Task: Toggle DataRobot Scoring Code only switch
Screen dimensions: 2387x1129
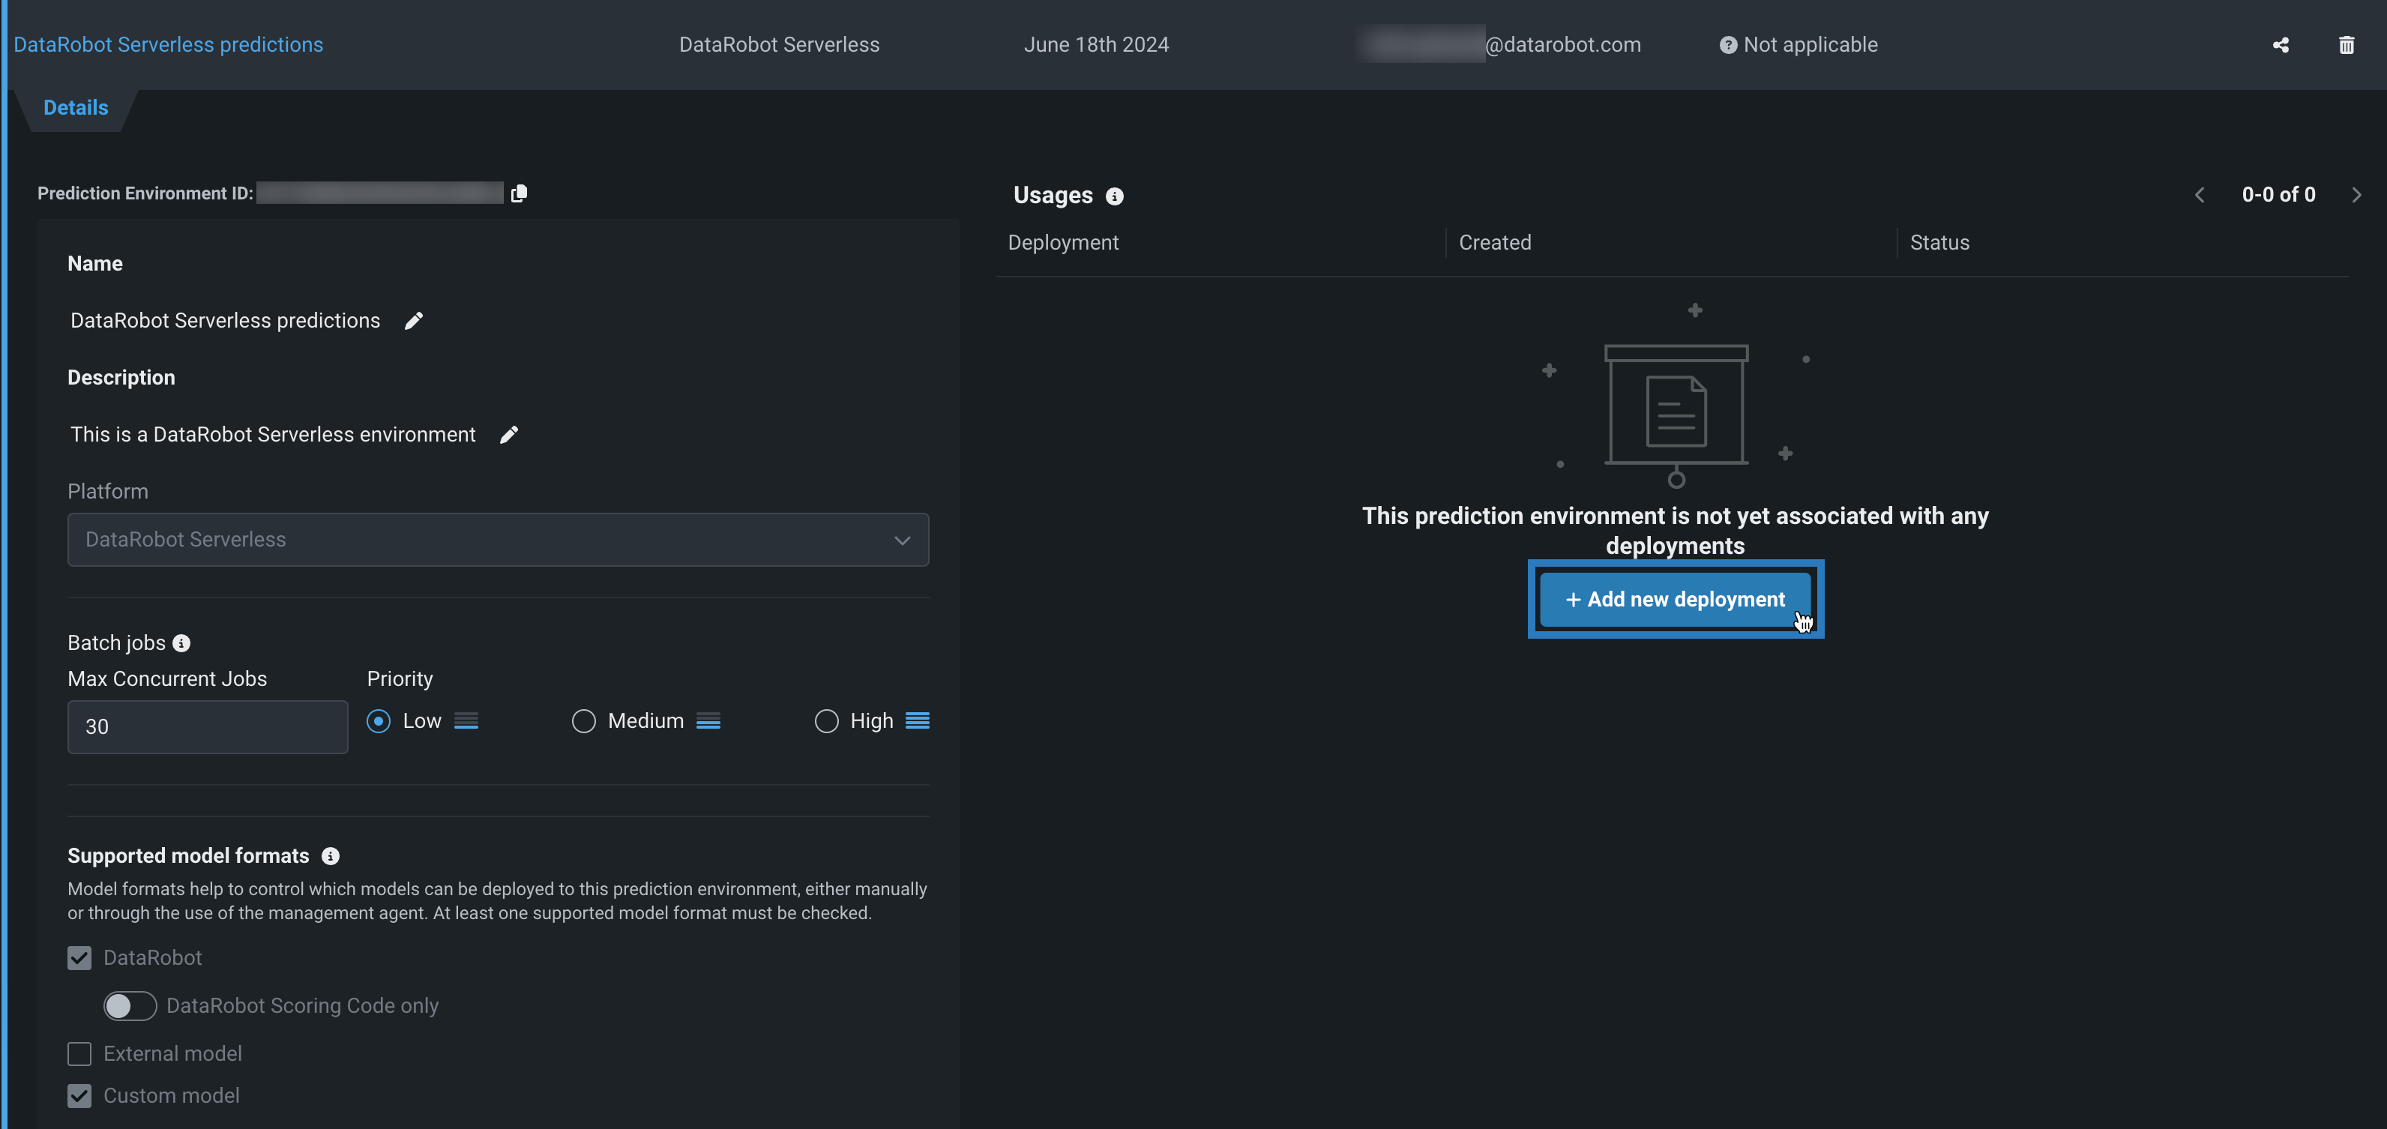Action: pos(130,1006)
